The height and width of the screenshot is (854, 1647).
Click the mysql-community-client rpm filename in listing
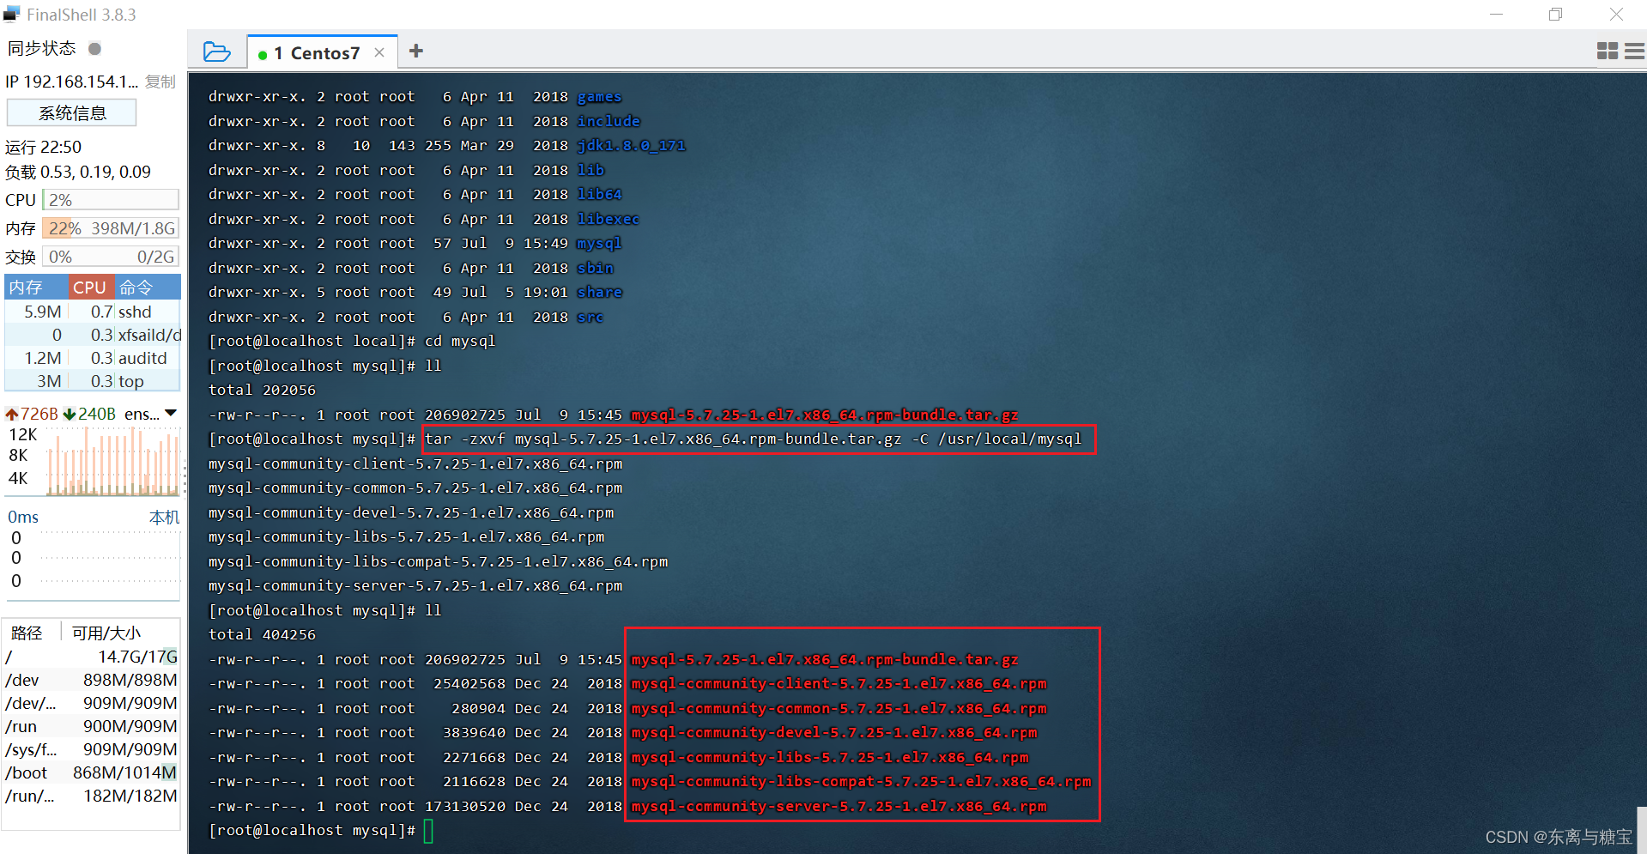coord(839,683)
